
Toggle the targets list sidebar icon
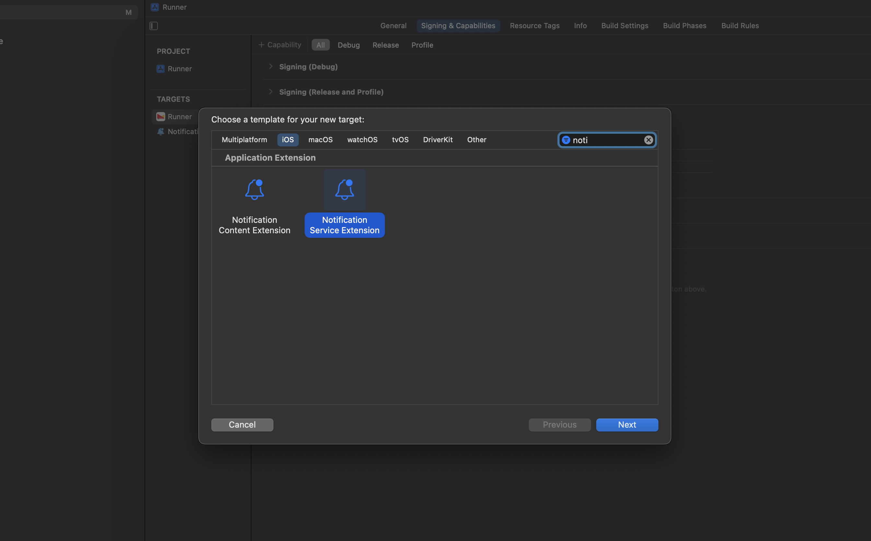pos(154,26)
